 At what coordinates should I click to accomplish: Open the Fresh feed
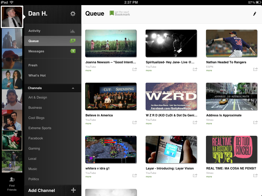(53, 65)
